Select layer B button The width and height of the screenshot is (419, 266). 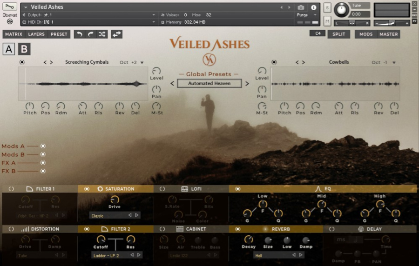(24, 49)
